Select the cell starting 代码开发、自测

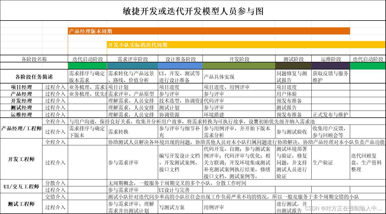[x=239, y=162]
